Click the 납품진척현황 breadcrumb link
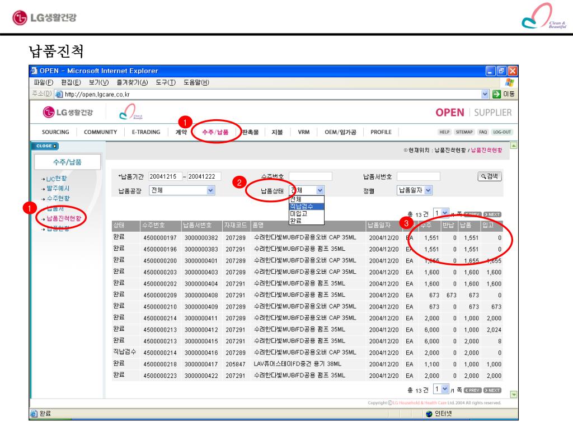 (486, 150)
